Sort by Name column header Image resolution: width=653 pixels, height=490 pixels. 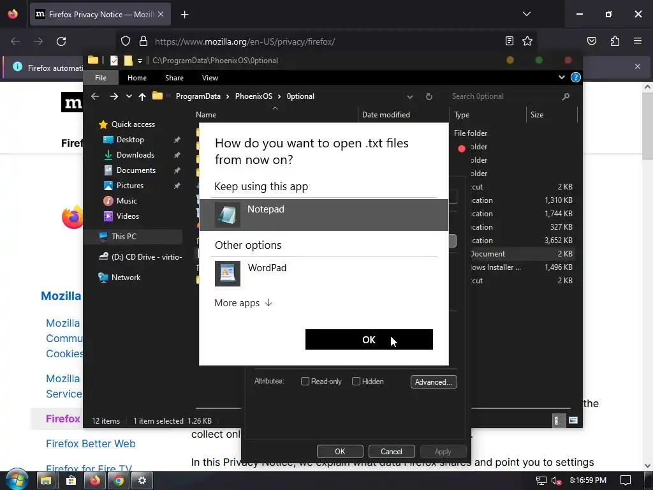click(x=206, y=115)
